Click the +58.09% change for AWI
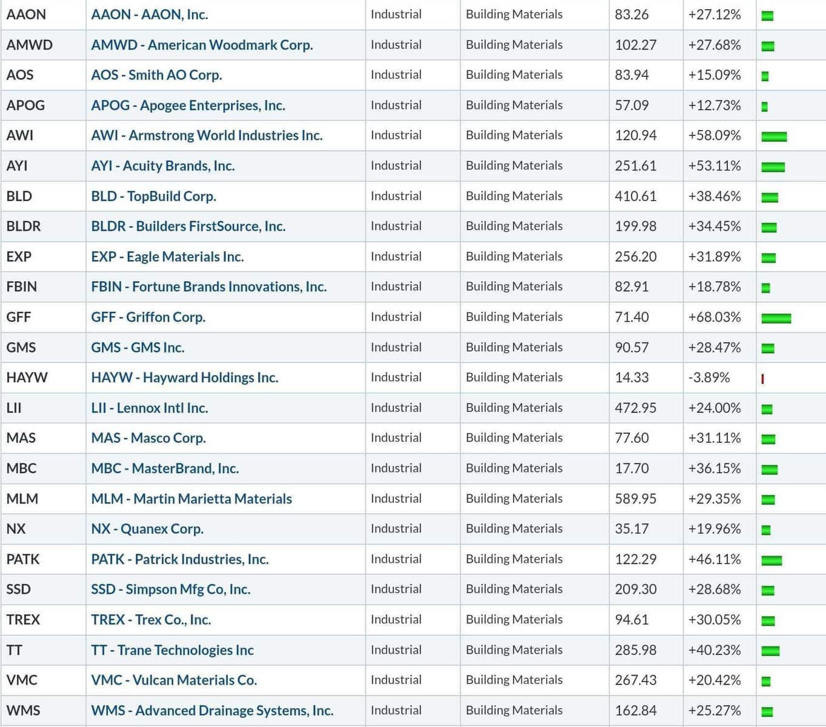 click(x=714, y=136)
